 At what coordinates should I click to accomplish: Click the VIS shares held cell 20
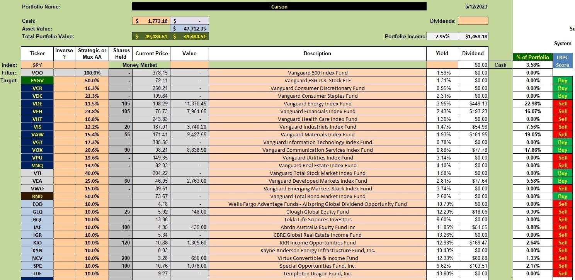[x=121, y=127]
